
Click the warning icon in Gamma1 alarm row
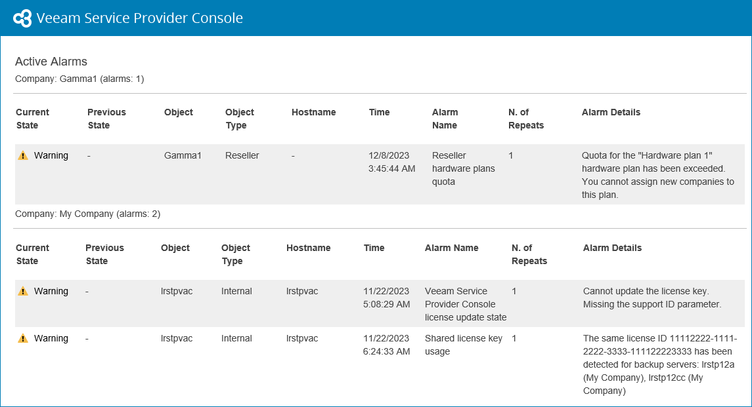pyautogui.click(x=23, y=156)
